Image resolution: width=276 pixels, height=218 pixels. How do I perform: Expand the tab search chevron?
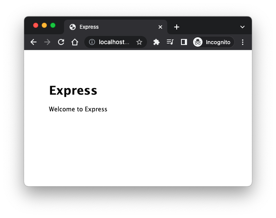[x=242, y=27]
